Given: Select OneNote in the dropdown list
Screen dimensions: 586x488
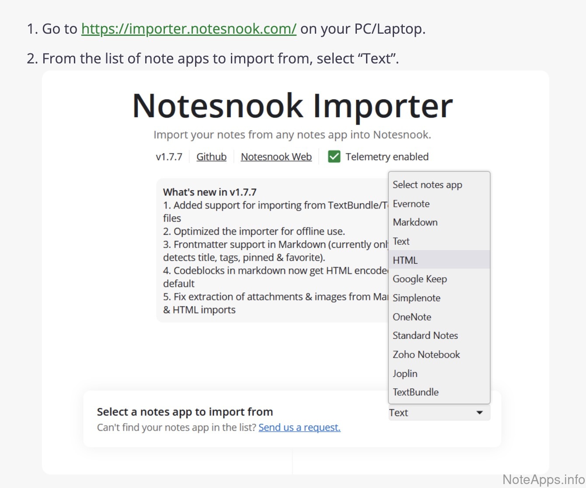Looking at the screenshot, I should point(412,317).
